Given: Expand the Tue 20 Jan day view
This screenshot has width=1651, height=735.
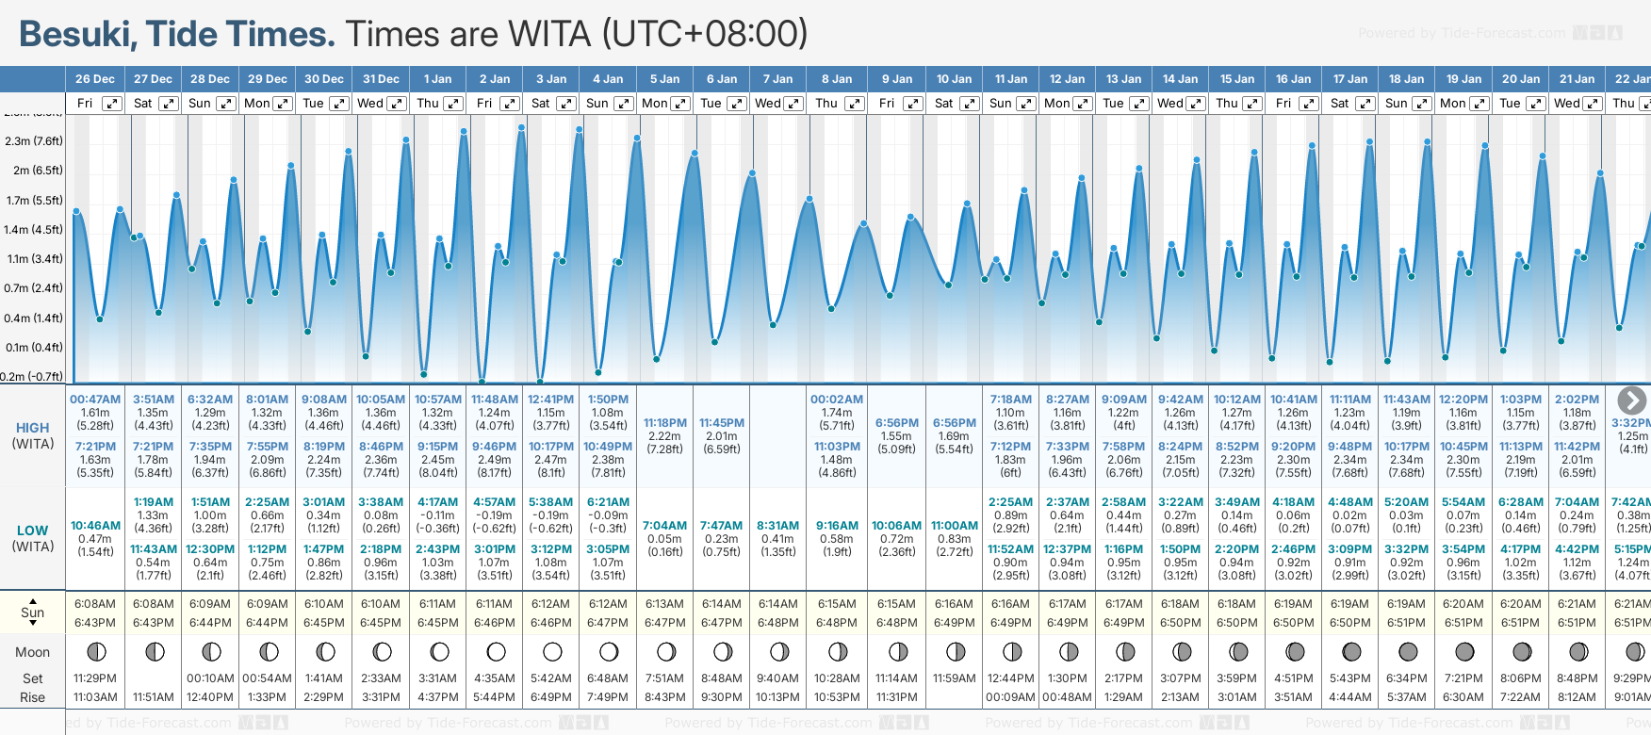Looking at the screenshot, I should coord(1535,104).
